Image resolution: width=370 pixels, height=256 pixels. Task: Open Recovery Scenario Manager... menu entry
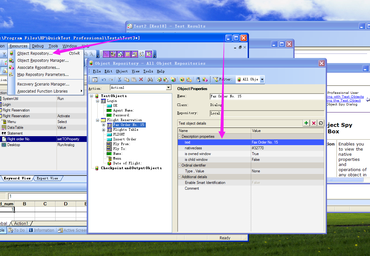tap(46, 84)
